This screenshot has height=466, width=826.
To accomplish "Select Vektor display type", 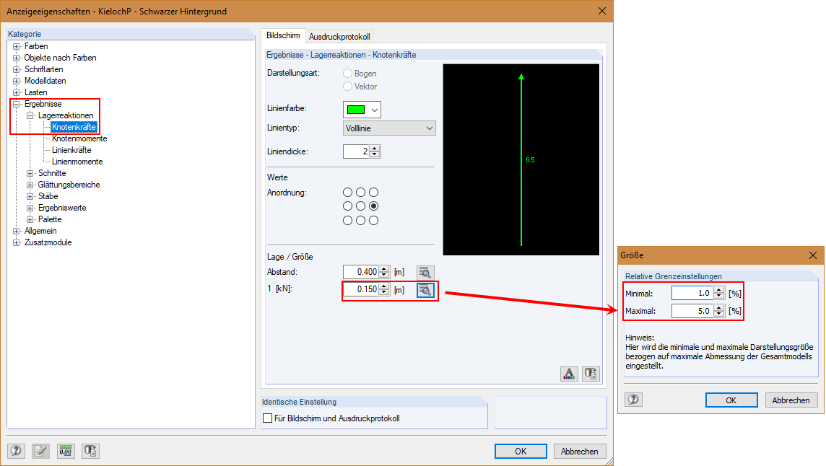I will coord(348,87).
